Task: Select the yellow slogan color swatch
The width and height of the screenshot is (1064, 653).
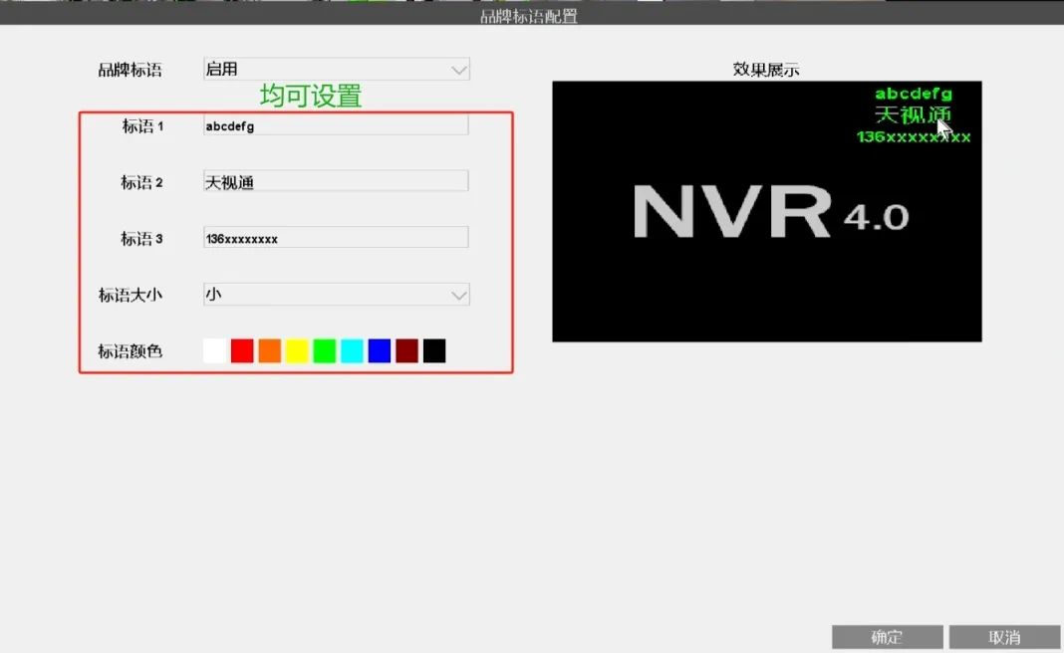Action: click(297, 350)
